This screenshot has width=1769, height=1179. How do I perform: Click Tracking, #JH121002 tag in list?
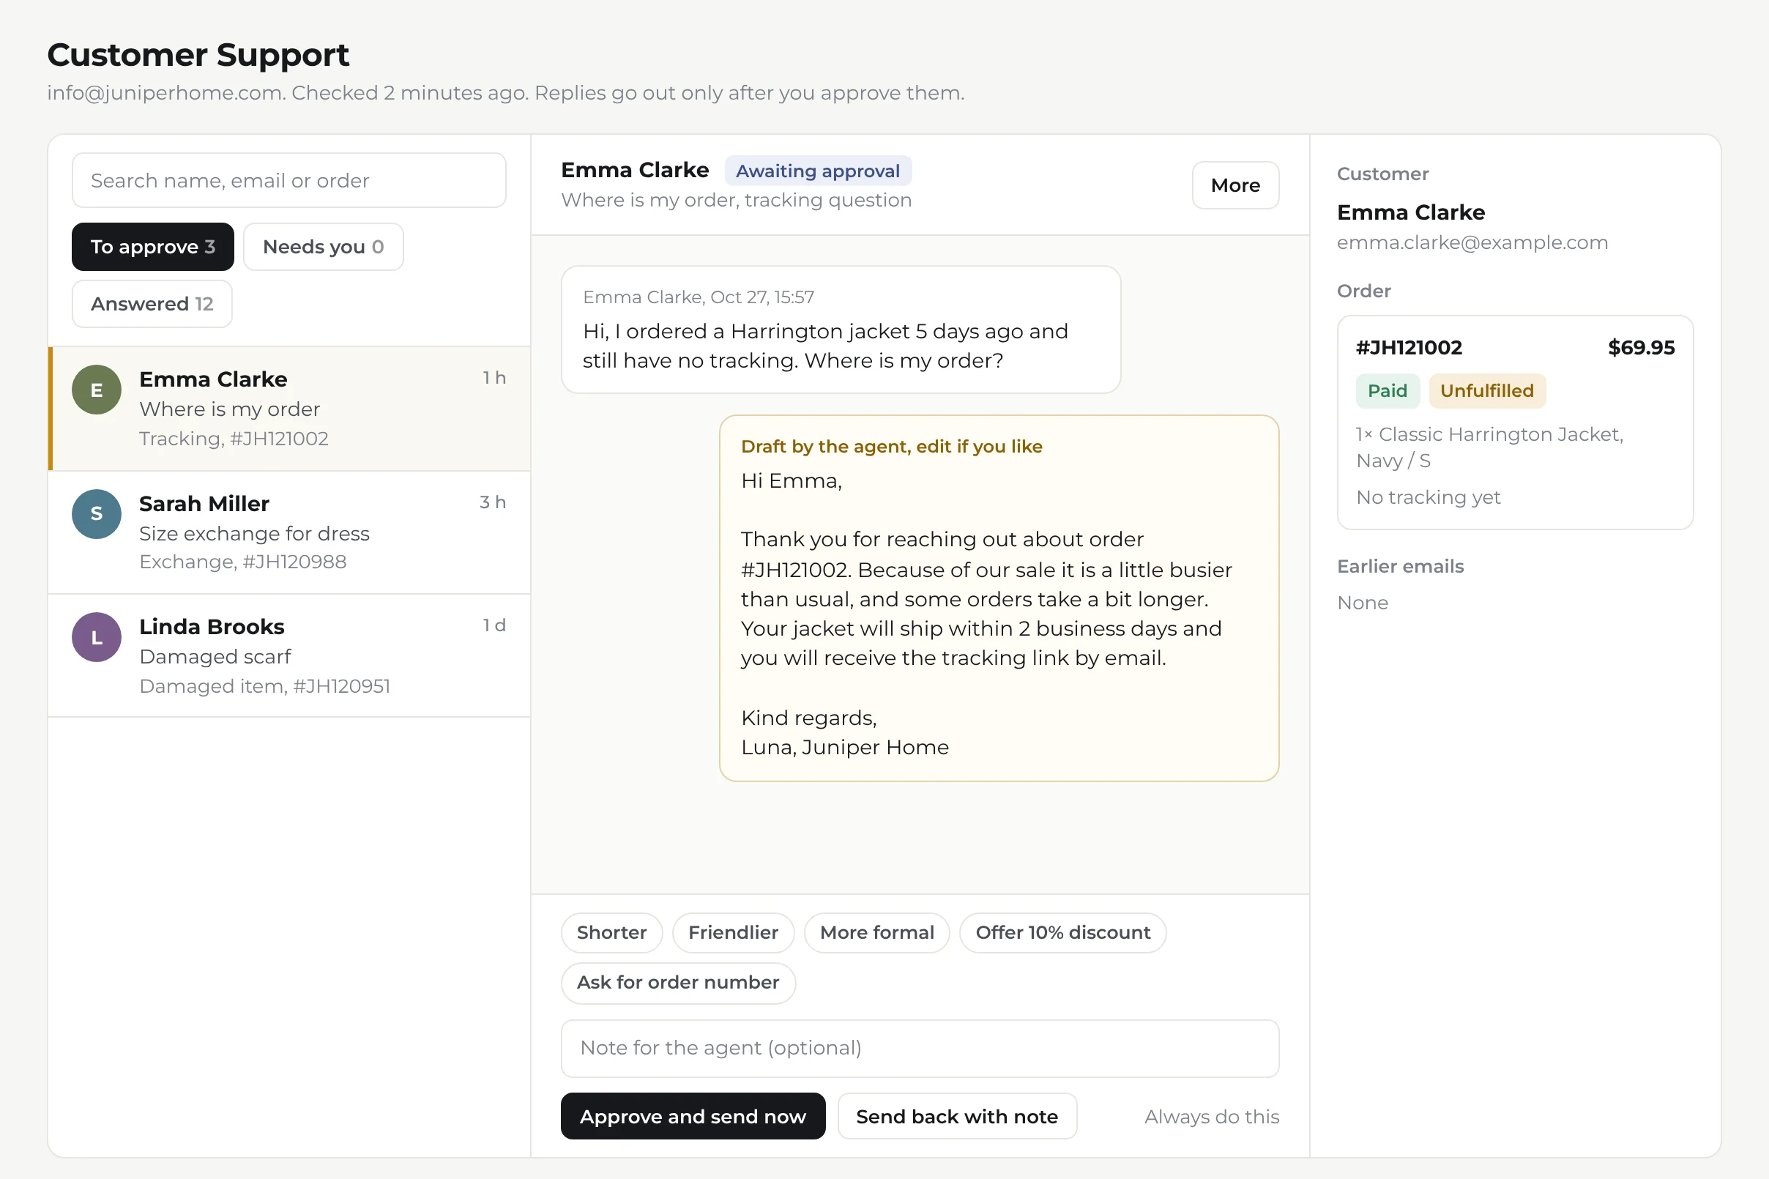[234, 439]
